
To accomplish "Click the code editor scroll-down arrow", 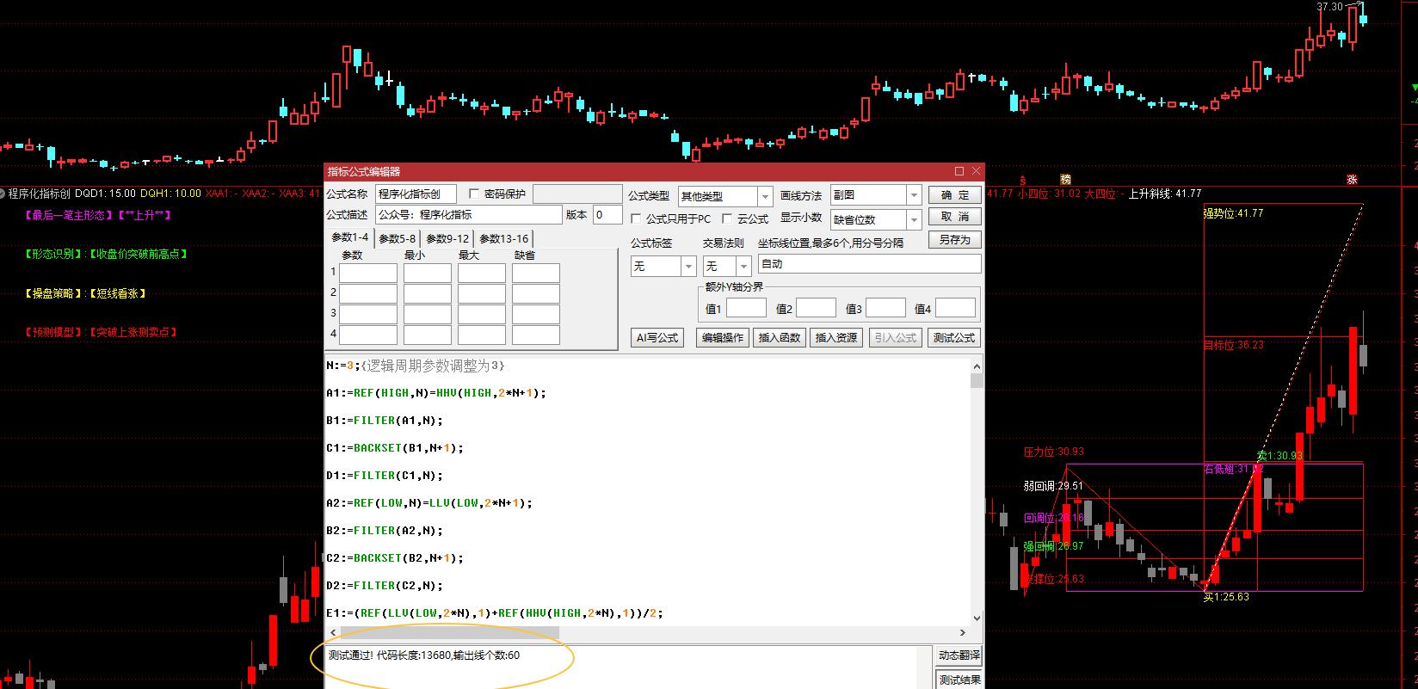I will 977,618.
